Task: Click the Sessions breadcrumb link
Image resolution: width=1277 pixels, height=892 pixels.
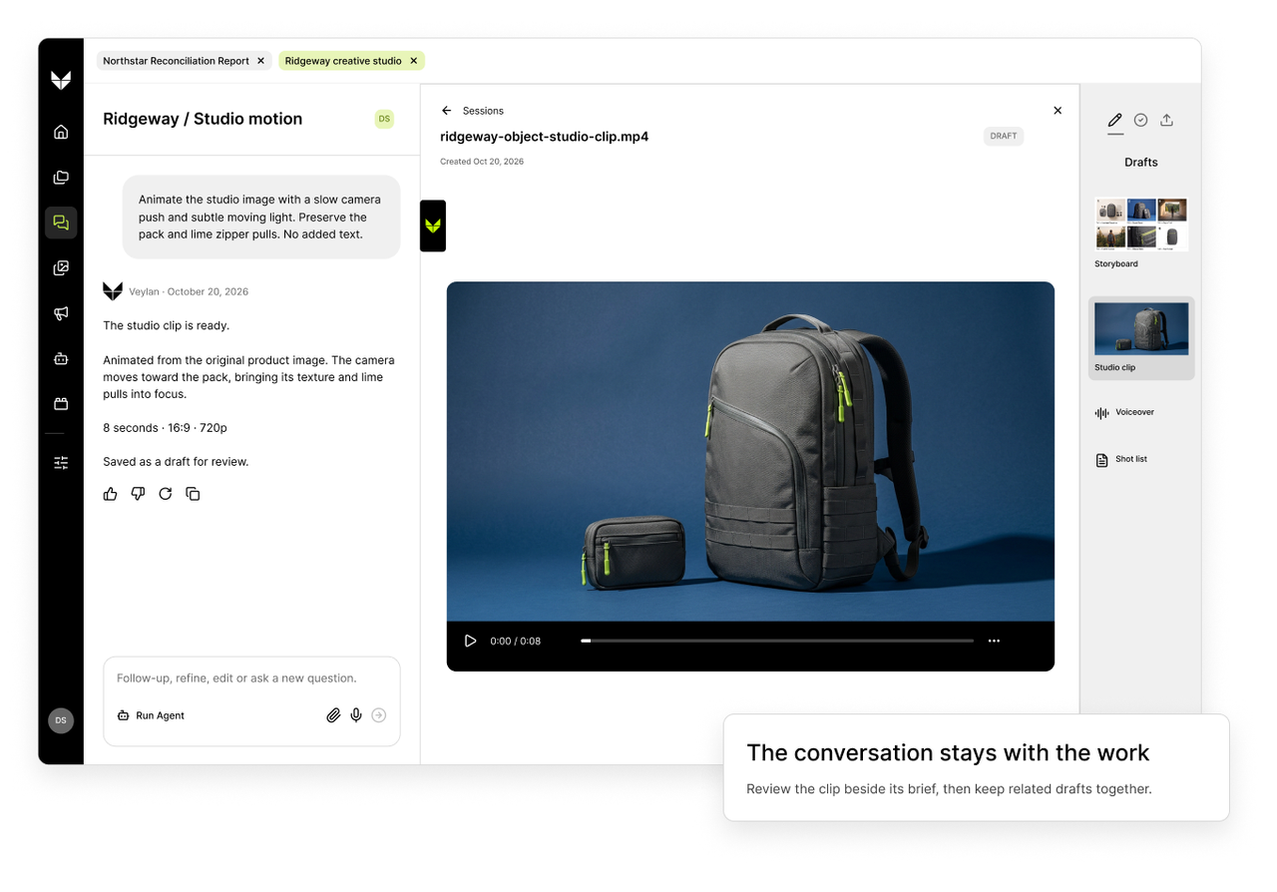Action: click(483, 111)
